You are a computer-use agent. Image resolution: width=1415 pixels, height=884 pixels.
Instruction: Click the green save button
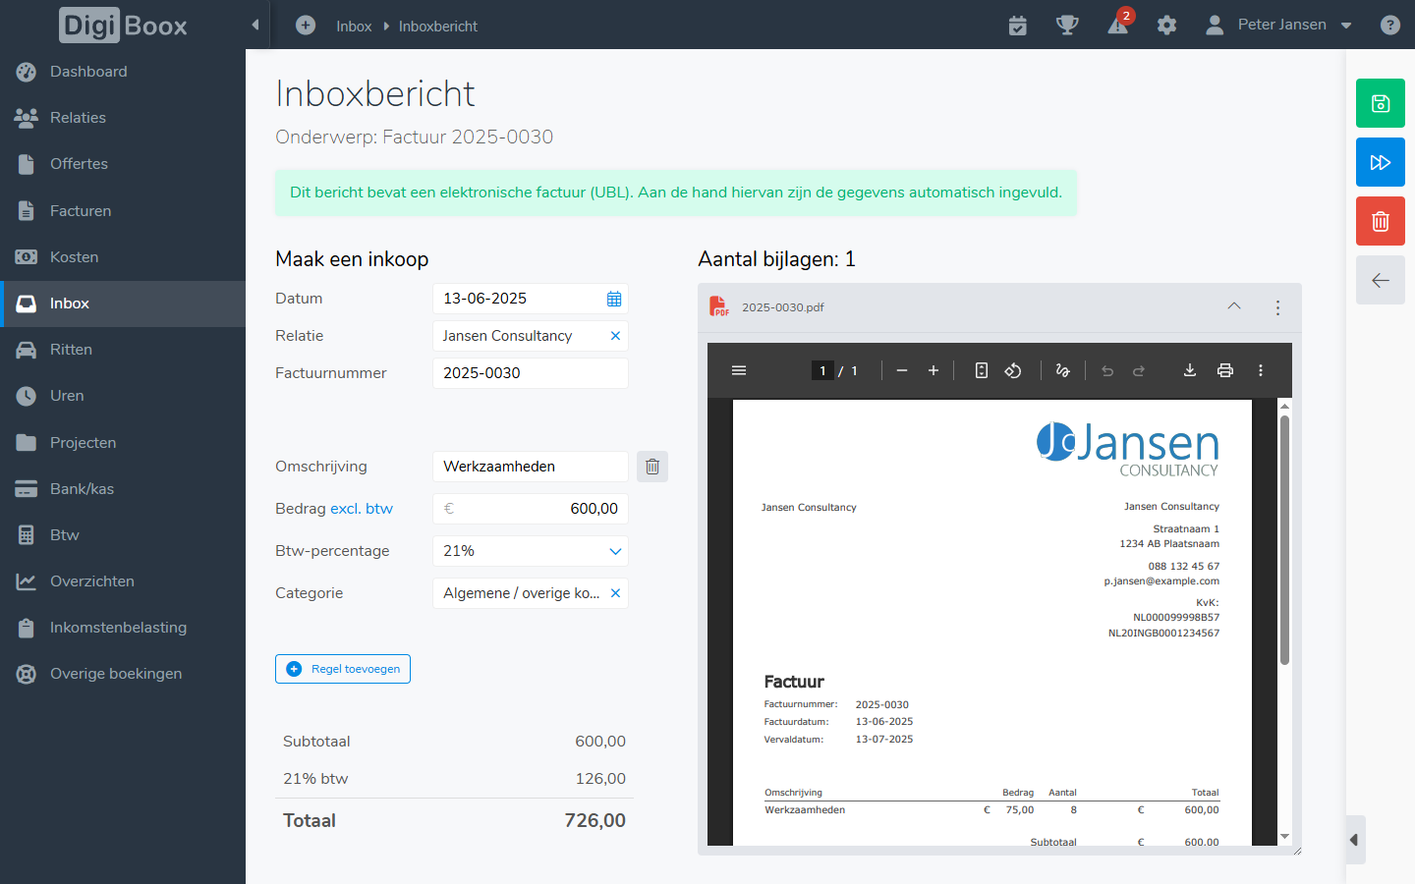tap(1381, 103)
